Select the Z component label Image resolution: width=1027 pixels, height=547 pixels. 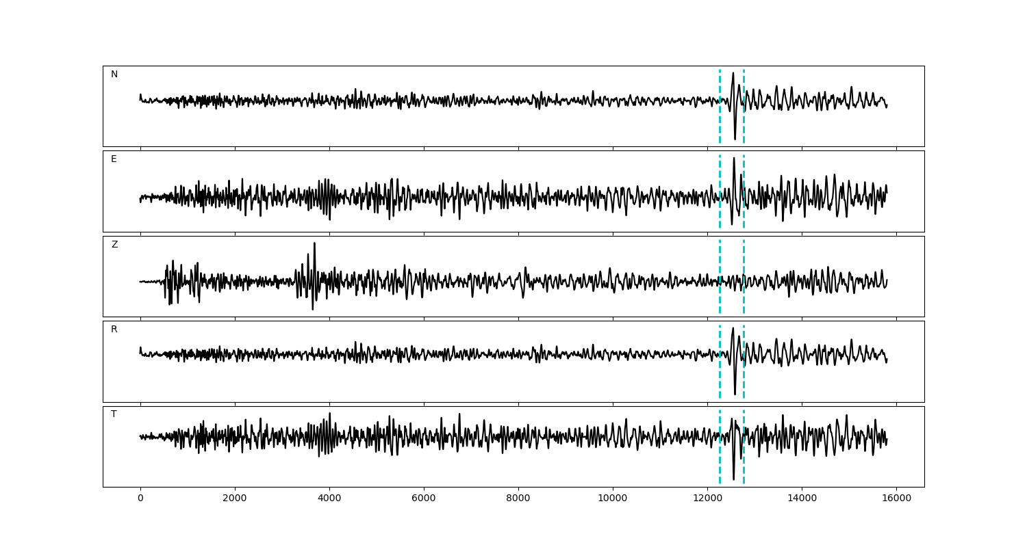pos(114,245)
